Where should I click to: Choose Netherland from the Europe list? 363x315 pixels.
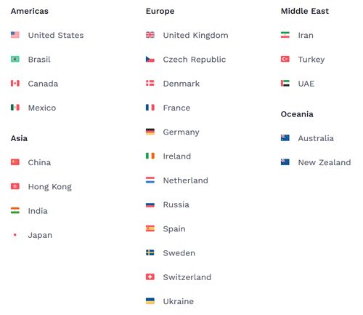pos(186,180)
